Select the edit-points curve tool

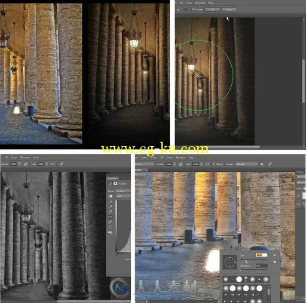(110, 217)
